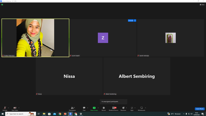Click Sarah melodya's profile picture
206x116 pixels.
[171, 38]
